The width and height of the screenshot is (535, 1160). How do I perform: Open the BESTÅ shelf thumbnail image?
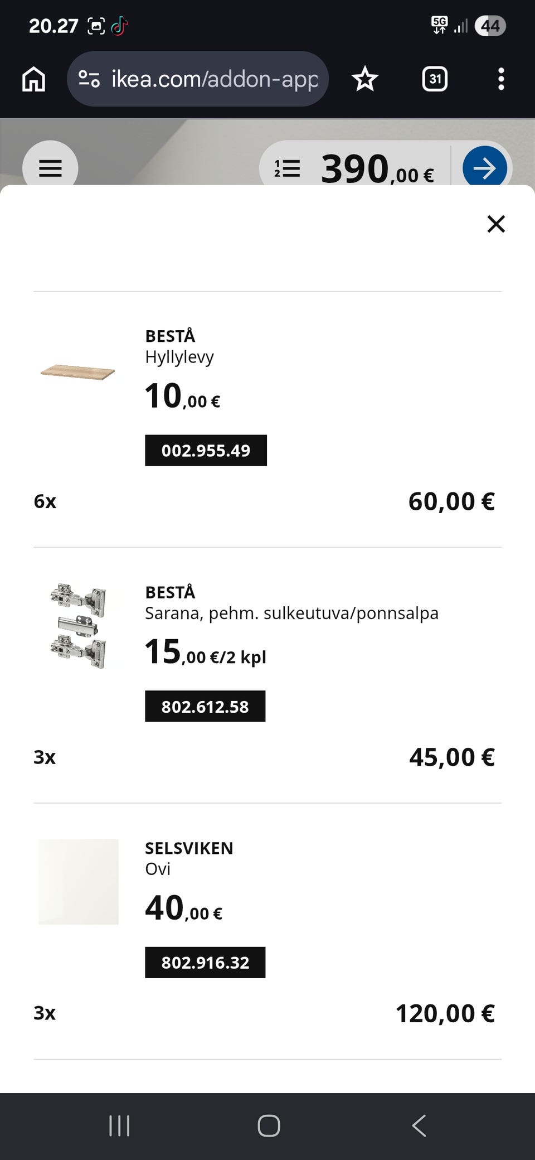pos(78,372)
